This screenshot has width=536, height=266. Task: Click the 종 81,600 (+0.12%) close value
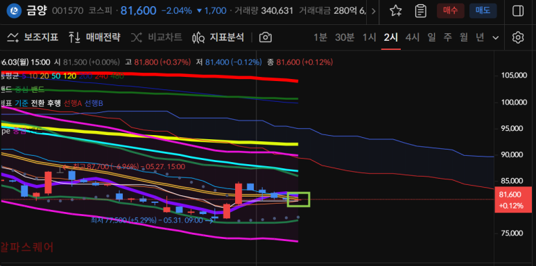click(300, 62)
